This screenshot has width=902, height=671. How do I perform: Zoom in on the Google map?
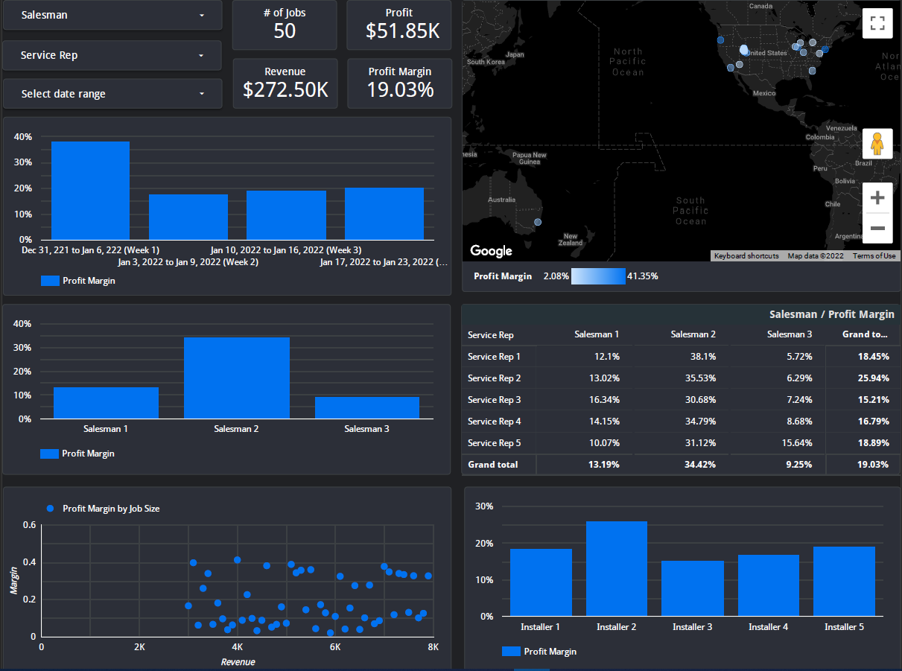pos(877,197)
